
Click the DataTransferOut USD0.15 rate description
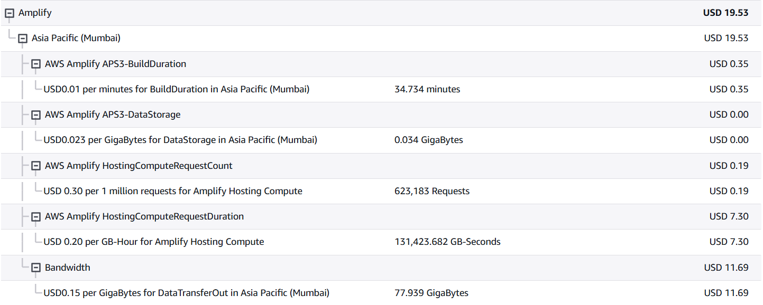[186, 293]
